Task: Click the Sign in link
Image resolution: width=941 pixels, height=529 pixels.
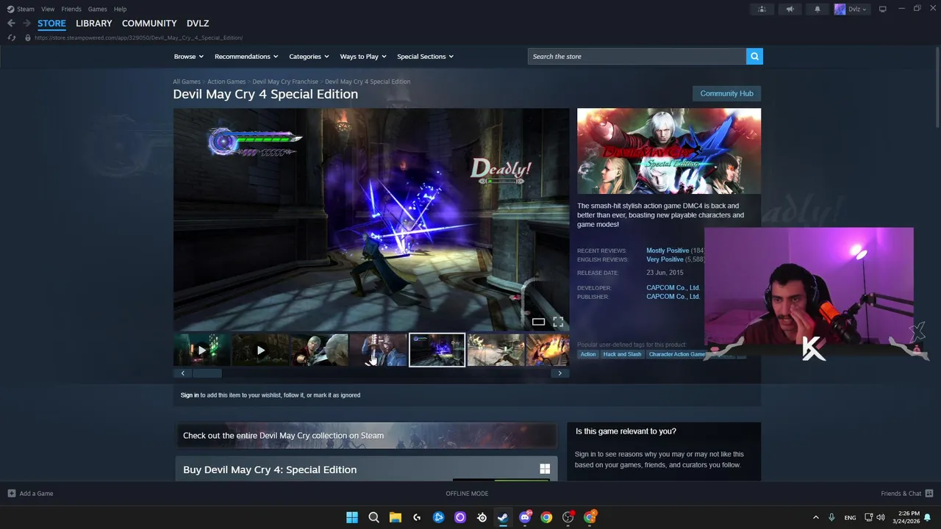Action: [x=190, y=395]
